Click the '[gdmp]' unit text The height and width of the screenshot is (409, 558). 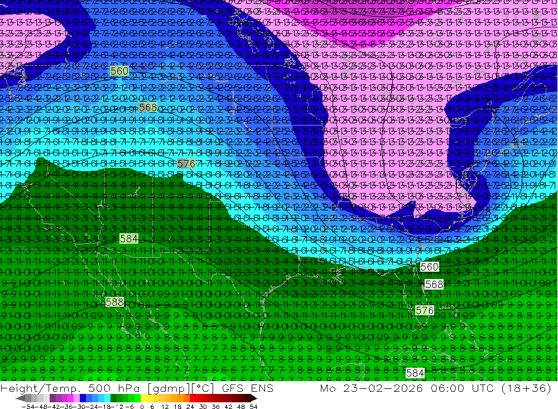pos(169,388)
